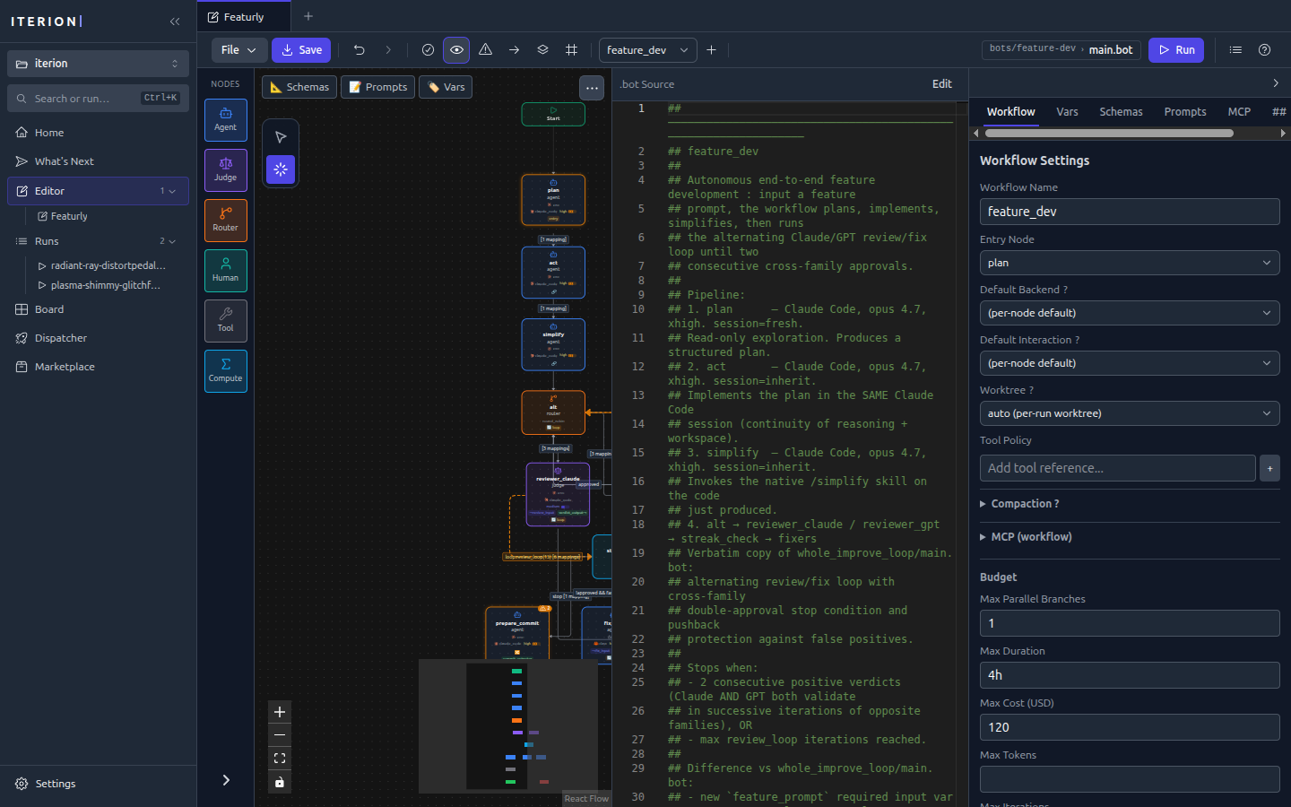
Task: Open the feature_dev workflow selector
Action: (x=647, y=50)
